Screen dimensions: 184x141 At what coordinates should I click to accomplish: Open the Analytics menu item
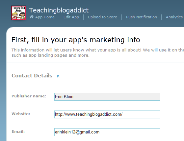click(x=174, y=17)
